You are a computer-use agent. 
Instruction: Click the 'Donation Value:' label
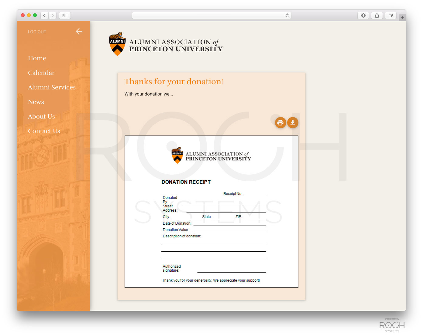pos(176,230)
